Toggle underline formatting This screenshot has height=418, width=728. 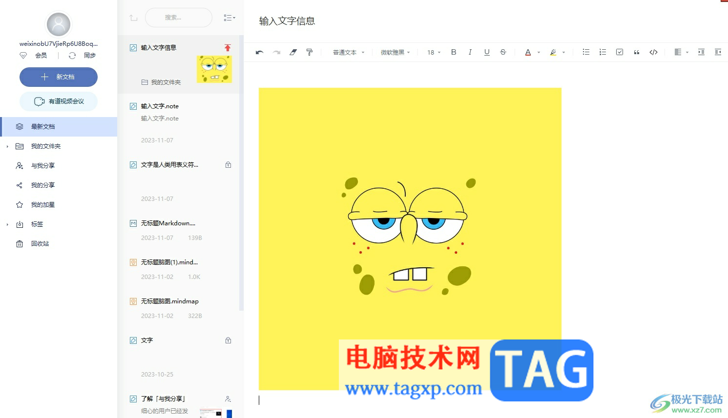[x=487, y=52]
